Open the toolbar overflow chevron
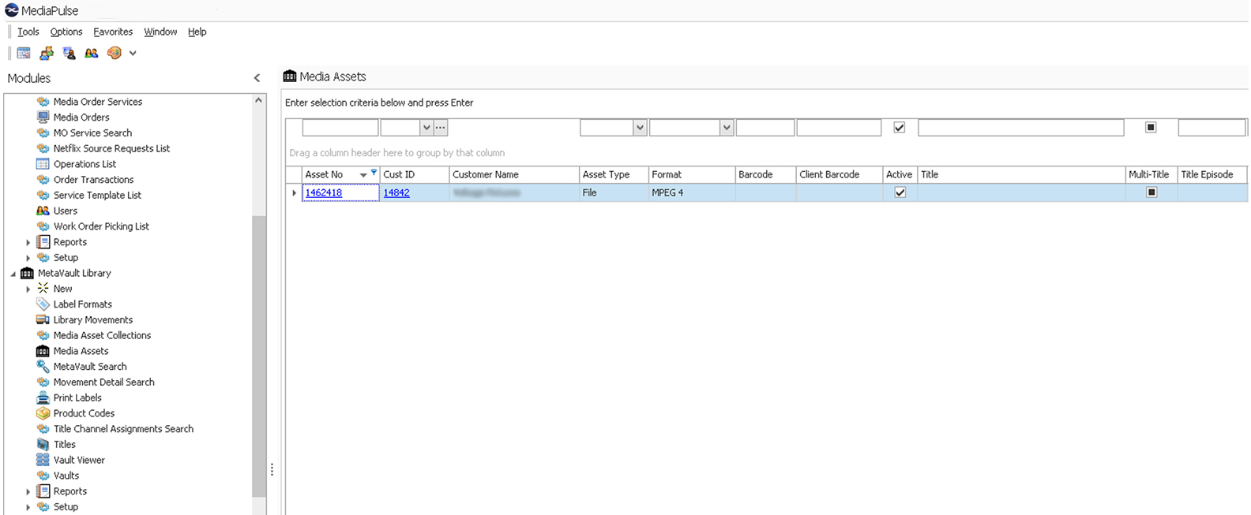This screenshot has width=1251, height=515. click(133, 54)
